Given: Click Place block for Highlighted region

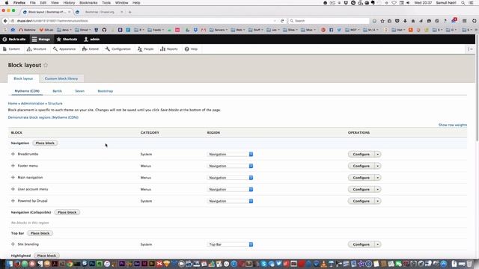Looking at the screenshot, I should click(x=46, y=256).
